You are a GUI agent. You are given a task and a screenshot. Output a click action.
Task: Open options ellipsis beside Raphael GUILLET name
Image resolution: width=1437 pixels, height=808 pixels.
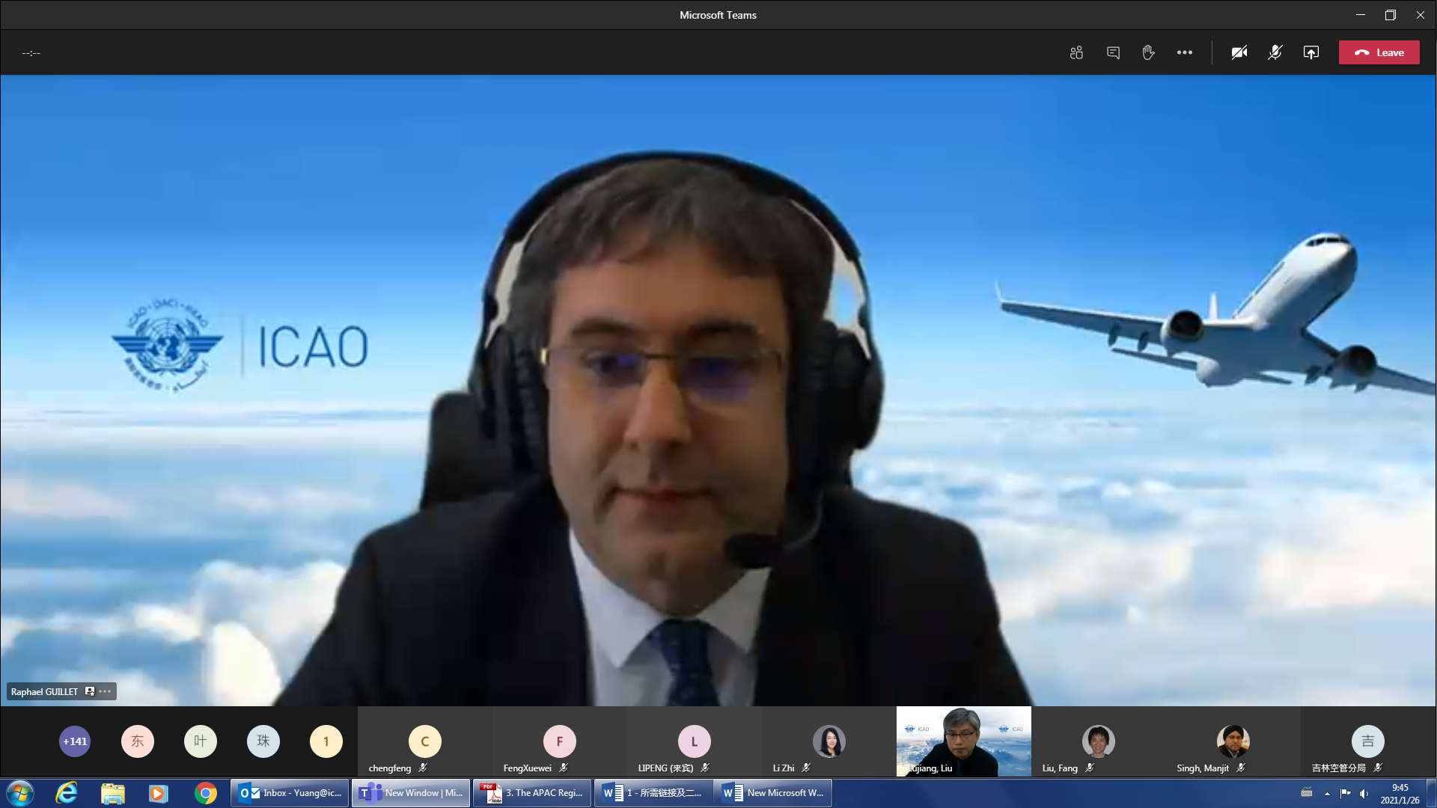106,691
